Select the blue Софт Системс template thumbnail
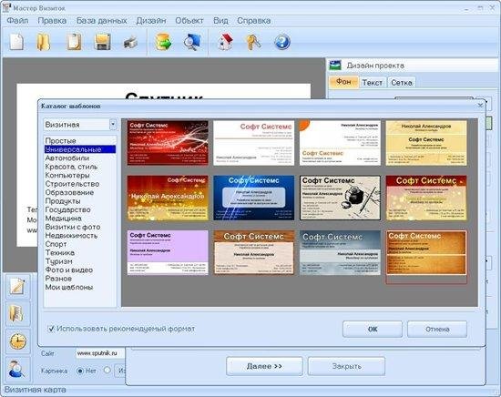Viewport: 501px width, 397px height. (254, 198)
